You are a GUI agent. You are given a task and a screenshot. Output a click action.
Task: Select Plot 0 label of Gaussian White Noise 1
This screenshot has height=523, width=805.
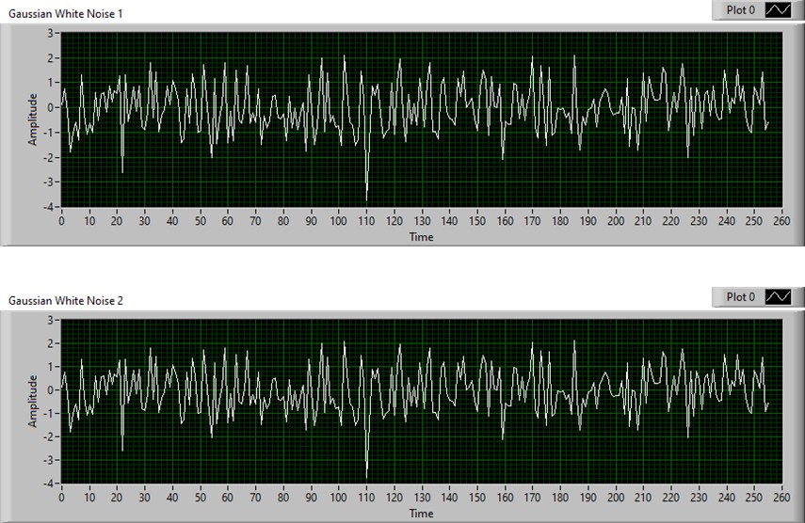click(740, 10)
